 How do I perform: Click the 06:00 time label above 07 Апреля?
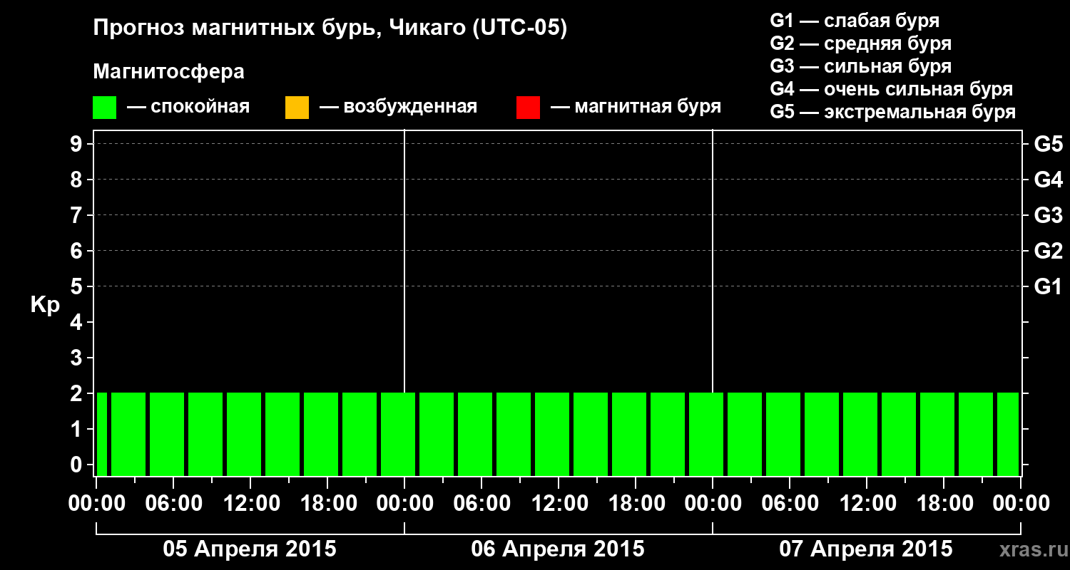(790, 504)
